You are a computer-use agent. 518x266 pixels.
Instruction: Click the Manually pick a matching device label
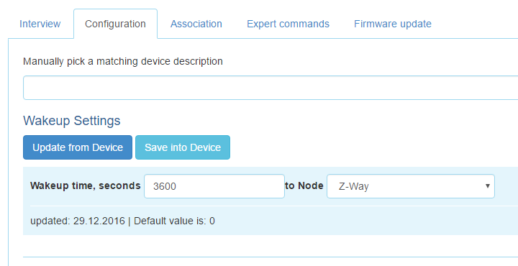123,61
